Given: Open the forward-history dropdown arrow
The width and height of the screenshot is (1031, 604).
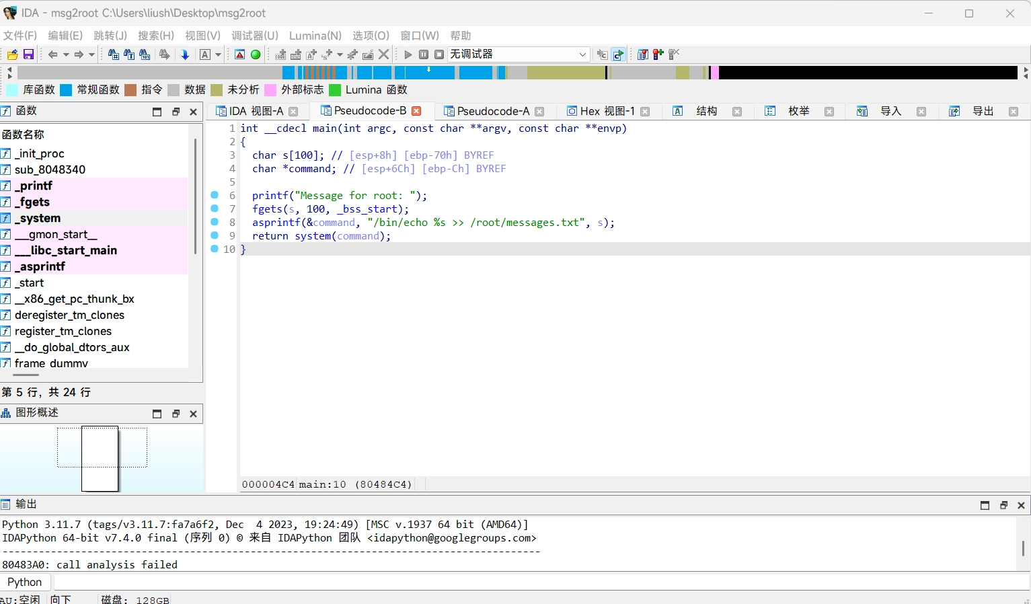Looking at the screenshot, I should (92, 54).
